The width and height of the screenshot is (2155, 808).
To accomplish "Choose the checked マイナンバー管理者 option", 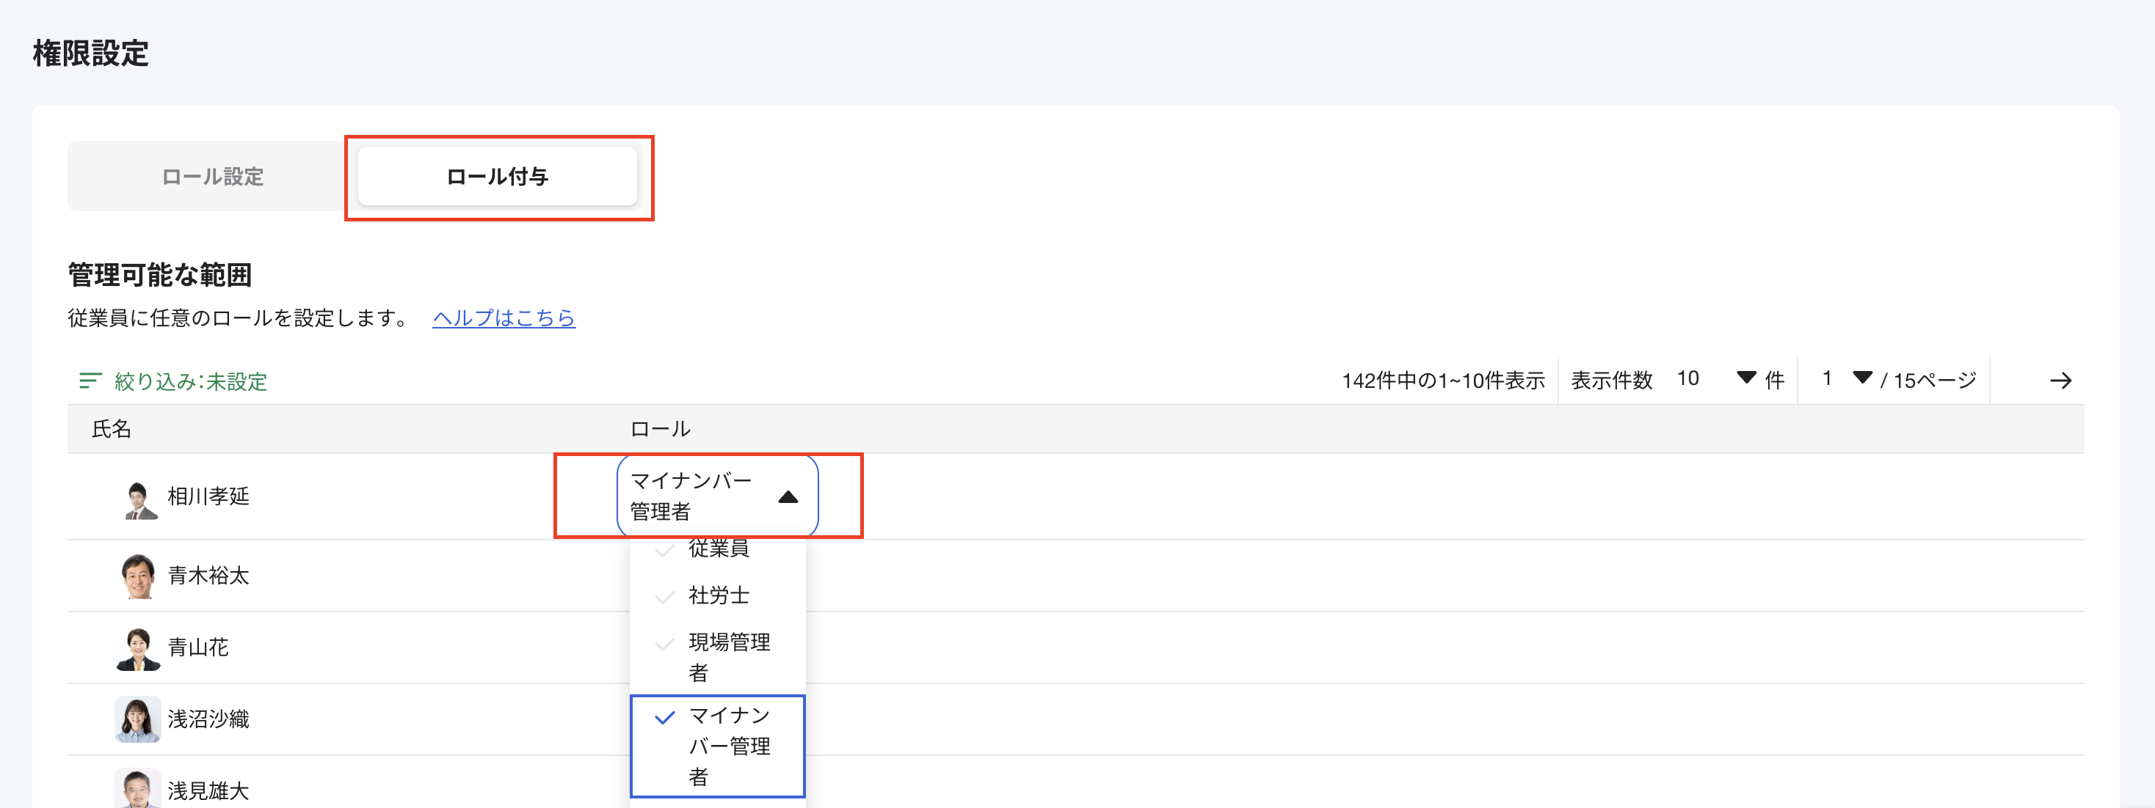I will 718,746.
